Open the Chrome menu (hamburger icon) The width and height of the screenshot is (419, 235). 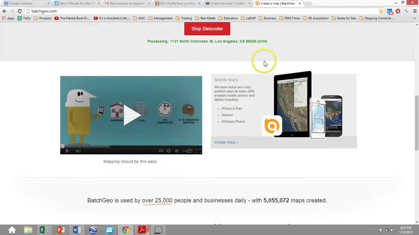(x=414, y=11)
